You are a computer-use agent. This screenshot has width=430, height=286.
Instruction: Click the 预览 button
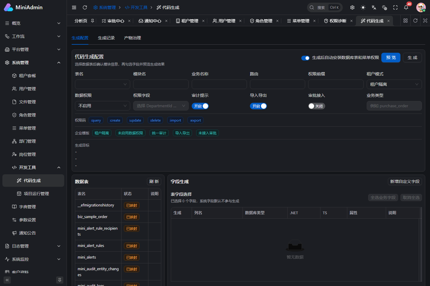tap(391, 57)
